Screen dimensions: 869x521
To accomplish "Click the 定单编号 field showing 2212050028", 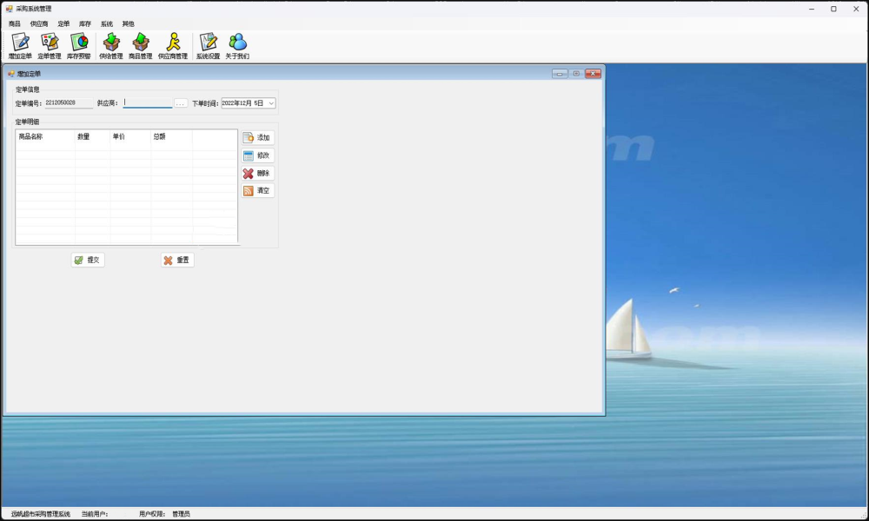I will click(69, 102).
